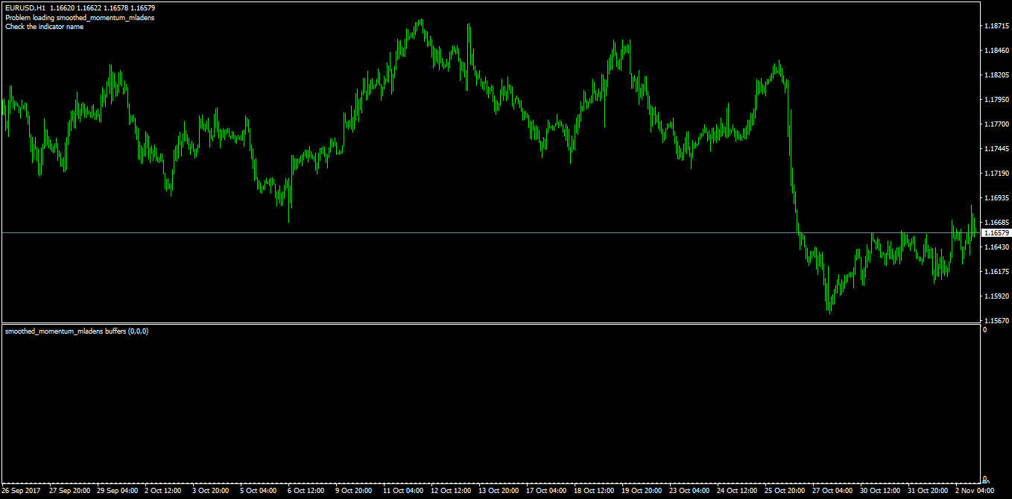Click the 11 Oct 04:00 time label

pos(404,491)
